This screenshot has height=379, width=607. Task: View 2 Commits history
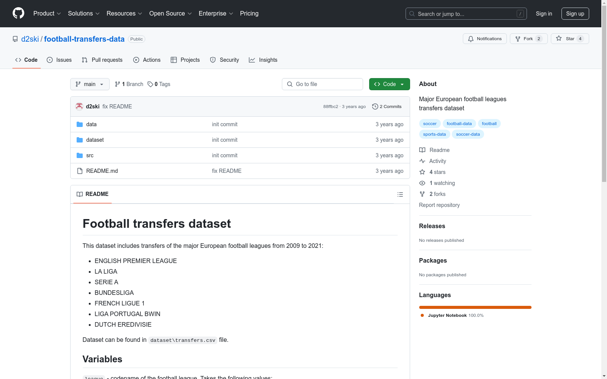coord(387,106)
